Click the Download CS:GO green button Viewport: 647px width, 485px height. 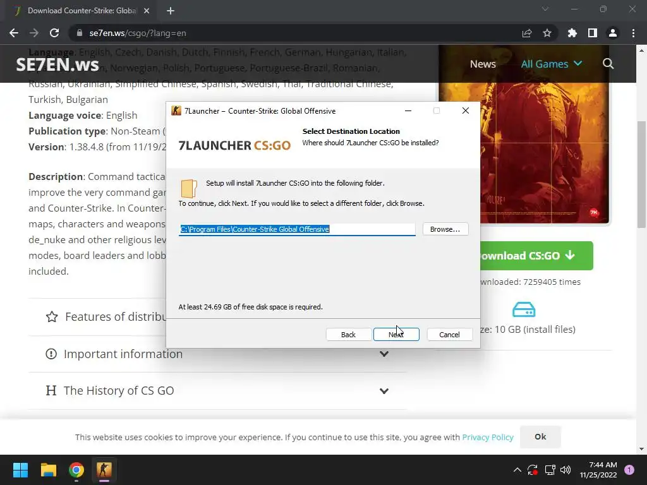click(536, 256)
